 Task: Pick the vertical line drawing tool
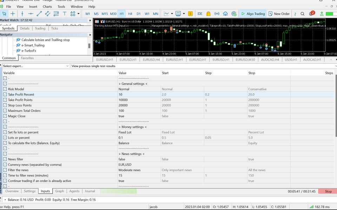(22, 14)
